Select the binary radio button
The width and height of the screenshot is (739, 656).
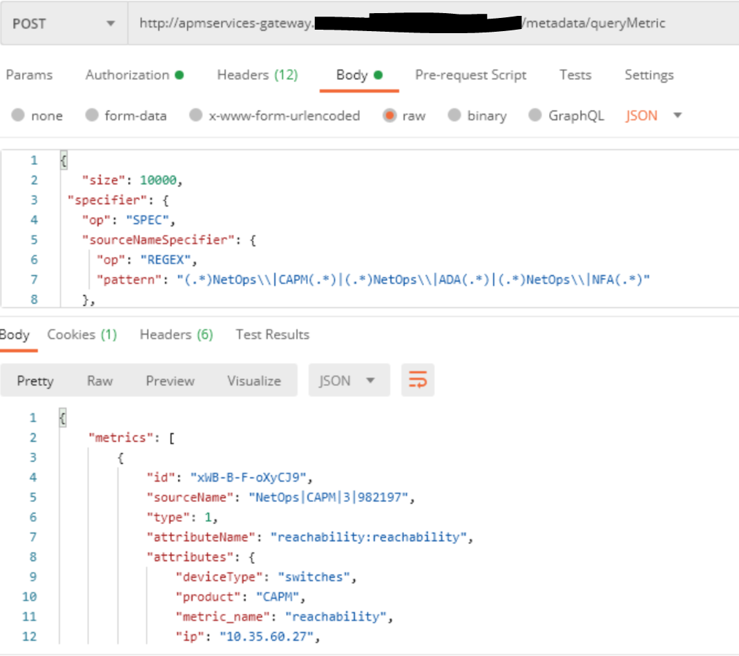point(454,115)
